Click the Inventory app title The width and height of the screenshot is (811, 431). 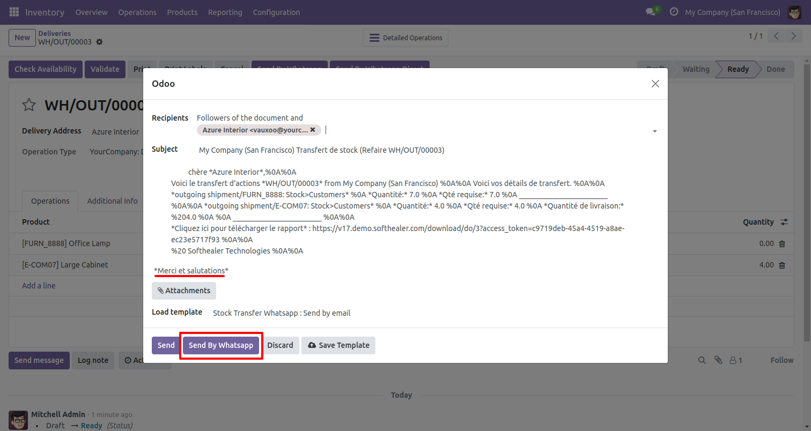pos(45,12)
